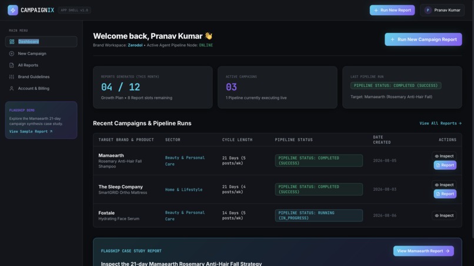Screen dimensions: 474x266
Task: Click Mamaearth's COMPLETED (SUCCESS) status badge
Action: (319, 161)
